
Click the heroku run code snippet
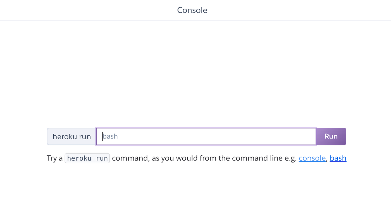(87, 158)
